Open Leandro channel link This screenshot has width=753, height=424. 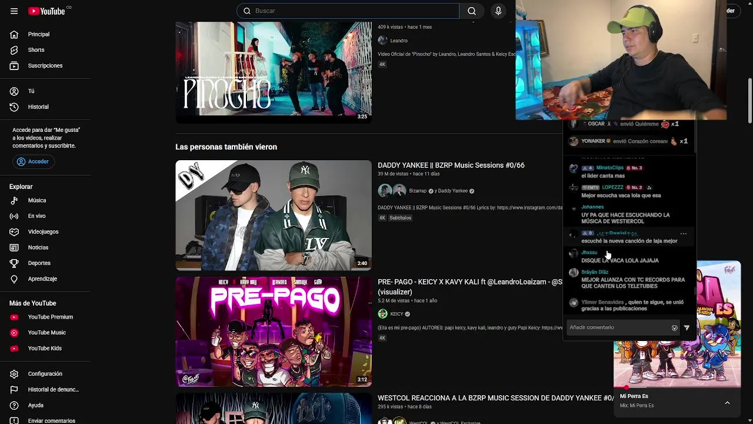tap(399, 41)
